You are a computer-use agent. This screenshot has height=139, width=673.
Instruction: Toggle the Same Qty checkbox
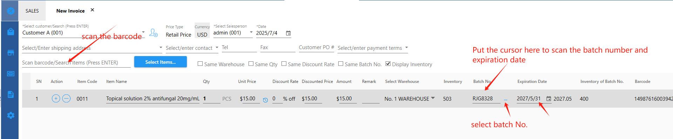251,64
